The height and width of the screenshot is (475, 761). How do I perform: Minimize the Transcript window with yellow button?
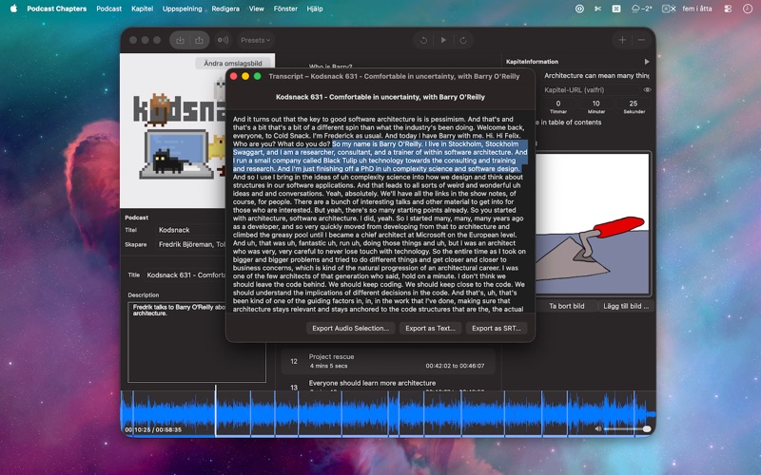click(x=245, y=76)
